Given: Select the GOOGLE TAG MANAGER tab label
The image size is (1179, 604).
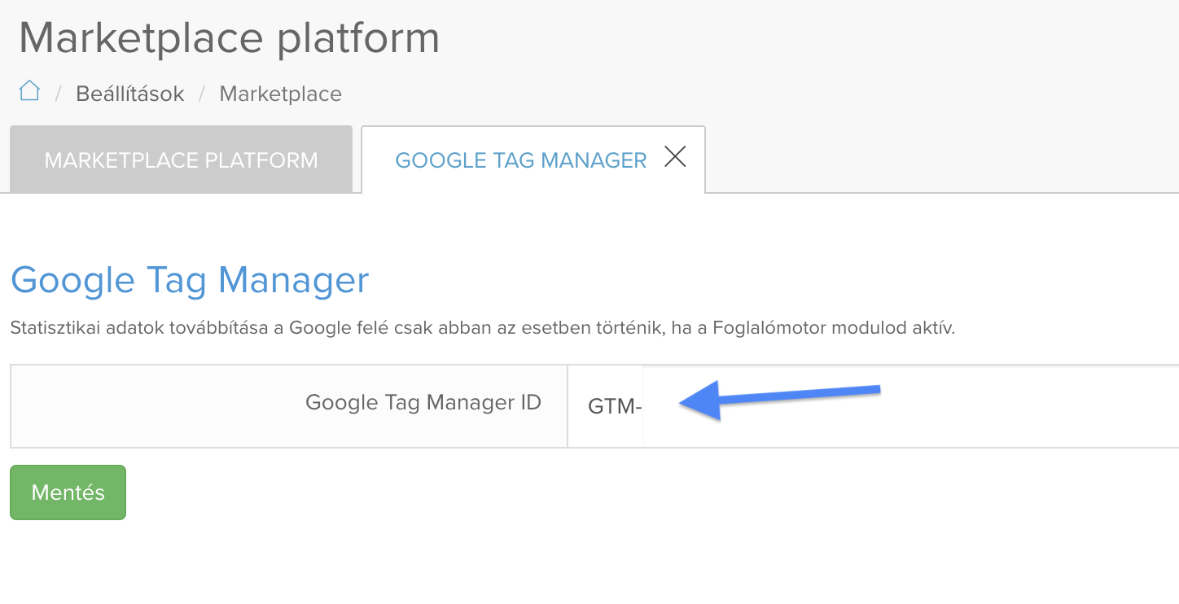Looking at the screenshot, I should tap(521, 160).
